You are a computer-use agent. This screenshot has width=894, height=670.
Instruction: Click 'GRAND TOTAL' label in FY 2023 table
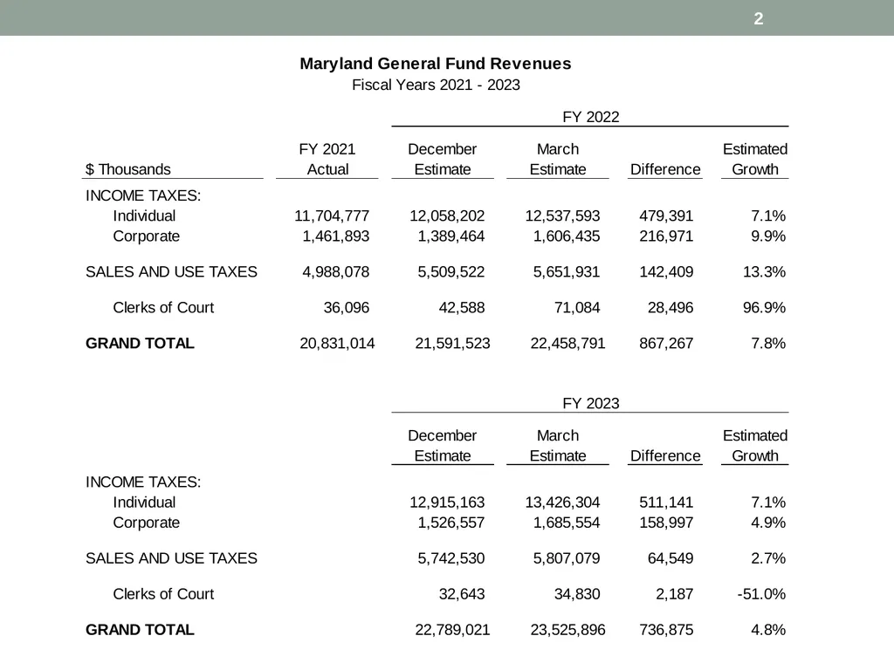[140, 630]
